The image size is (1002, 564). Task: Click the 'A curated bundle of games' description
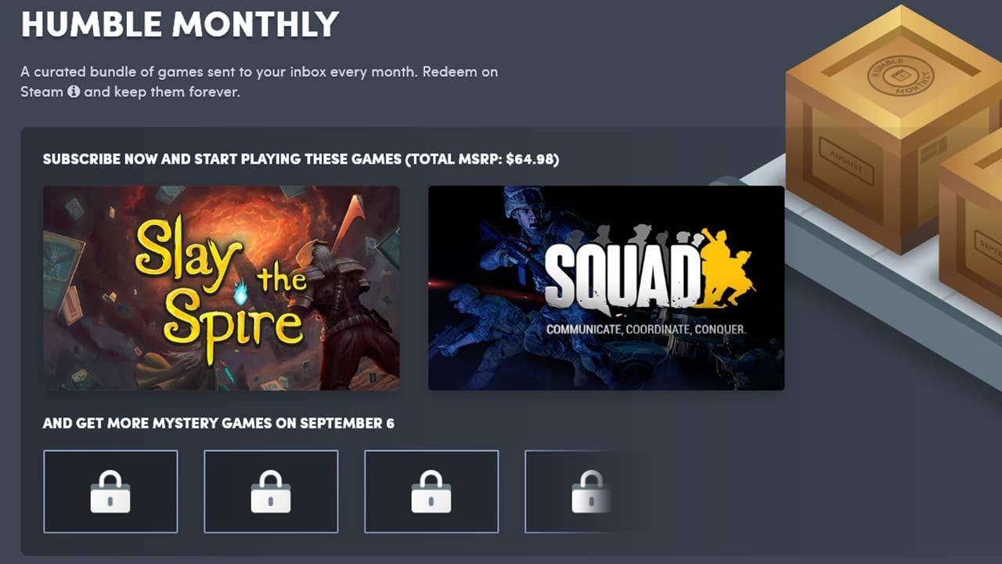(259, 81)
